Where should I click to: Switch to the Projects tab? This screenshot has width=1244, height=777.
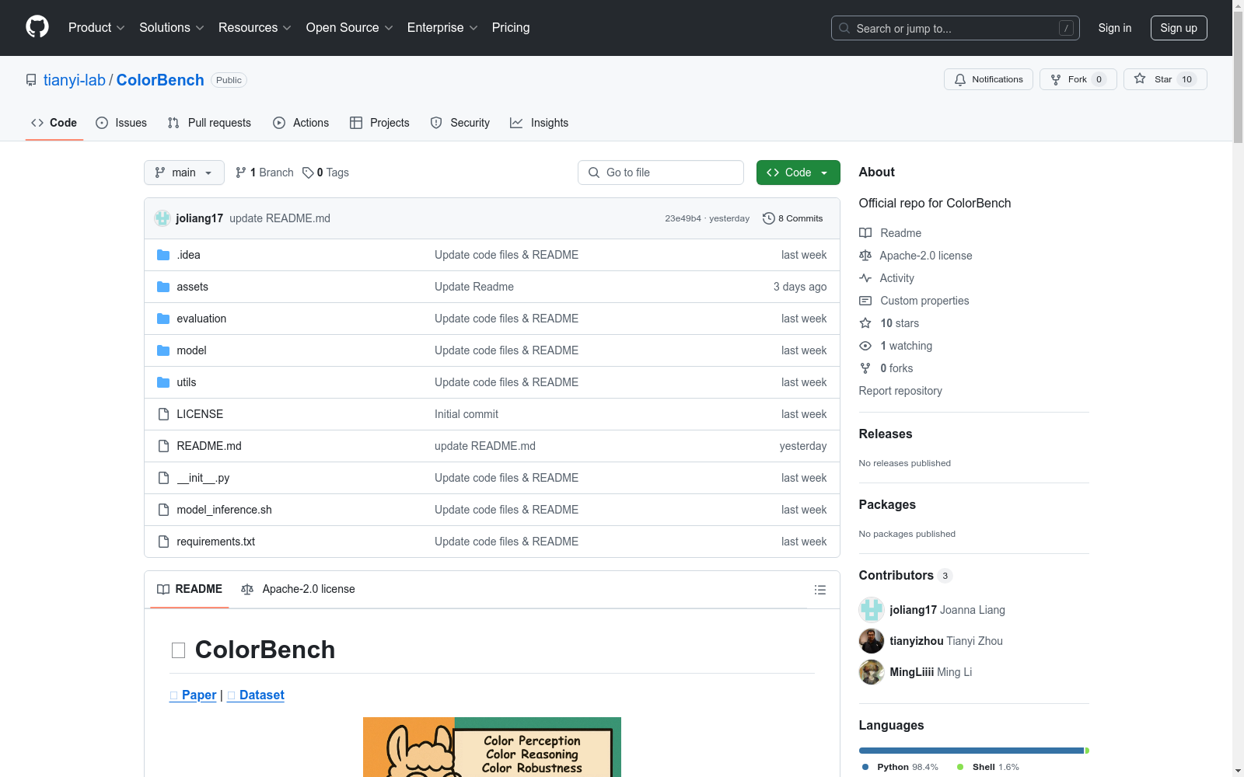379,123
